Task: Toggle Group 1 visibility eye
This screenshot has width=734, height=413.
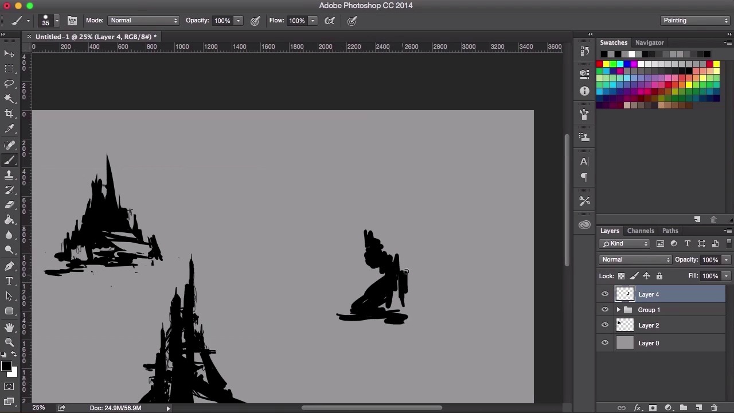Action: [605, 310]
